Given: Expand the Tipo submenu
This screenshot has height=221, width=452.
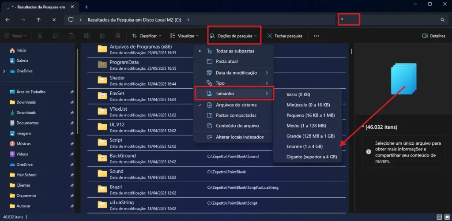Looking at the screenshot, I should click(233, 83).
